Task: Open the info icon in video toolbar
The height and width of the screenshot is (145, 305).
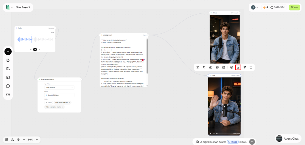Action: (x=231, y=68)
